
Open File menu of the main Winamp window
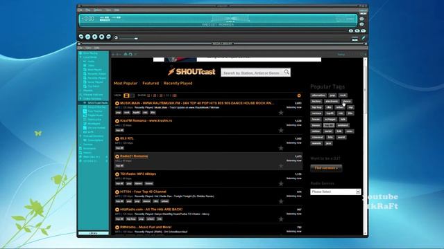click(80, 10)
